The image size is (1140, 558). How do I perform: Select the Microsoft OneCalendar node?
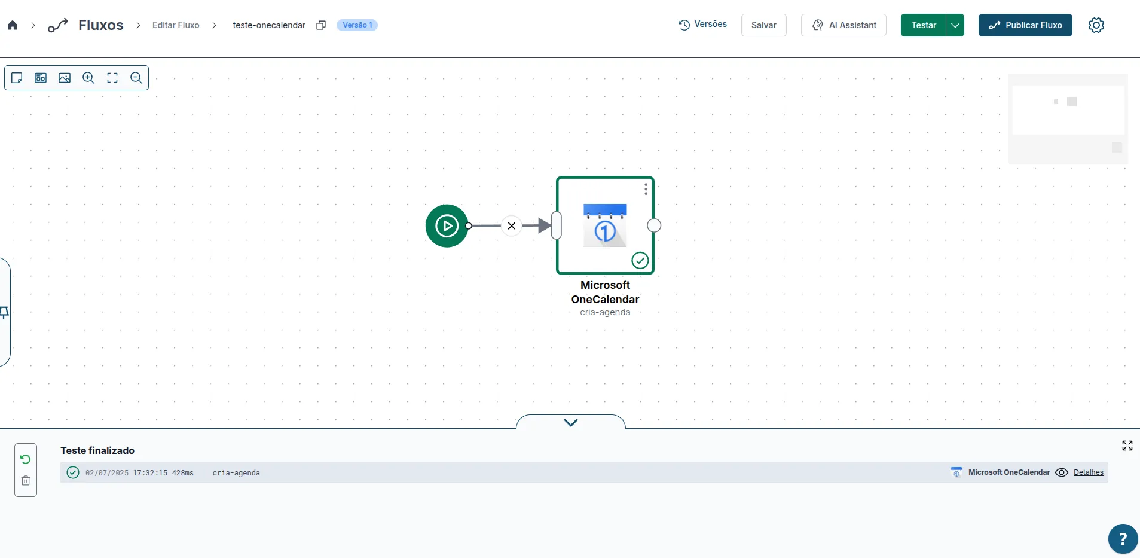[605, 225]
